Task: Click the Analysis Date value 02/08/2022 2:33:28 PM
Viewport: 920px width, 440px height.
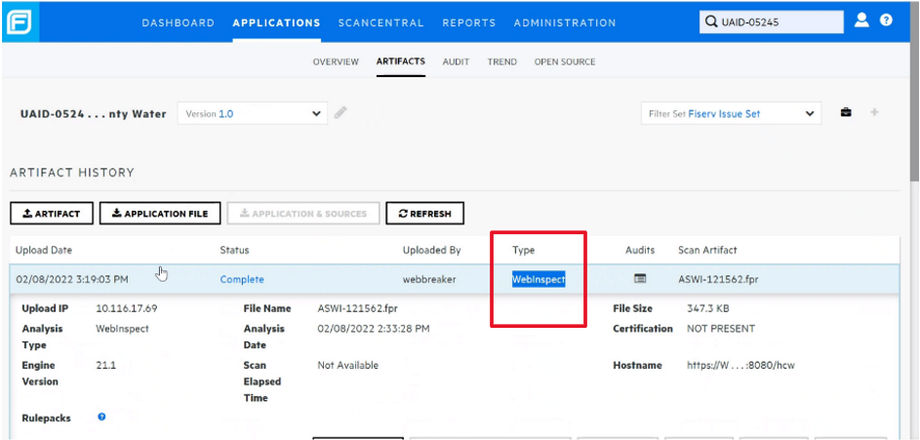Action: point(374,329)
